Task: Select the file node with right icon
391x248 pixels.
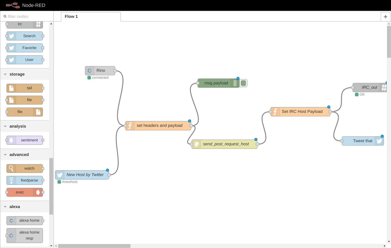Action: tap(24, 112)
